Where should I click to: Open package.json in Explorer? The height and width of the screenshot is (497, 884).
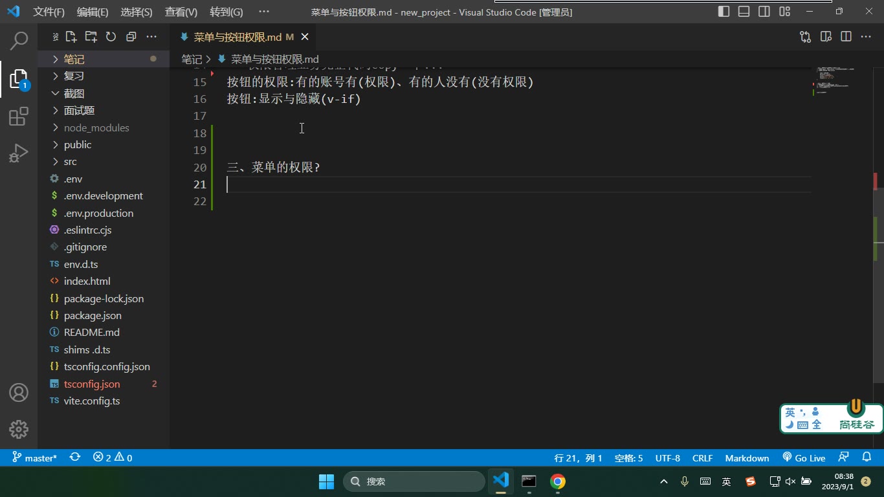[x=104, y=315]
